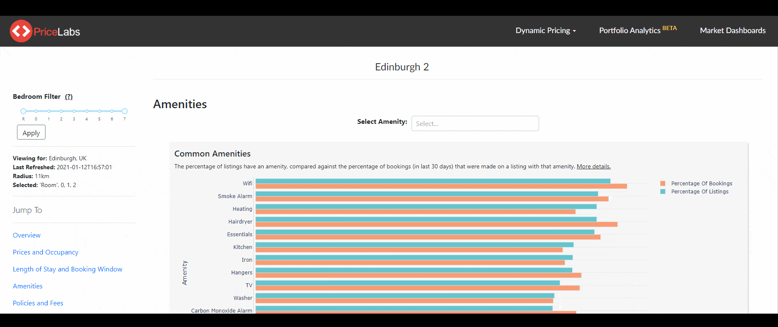778x327 pixels.
Task: Go to Market Dashboards
Action: [733, 31]
